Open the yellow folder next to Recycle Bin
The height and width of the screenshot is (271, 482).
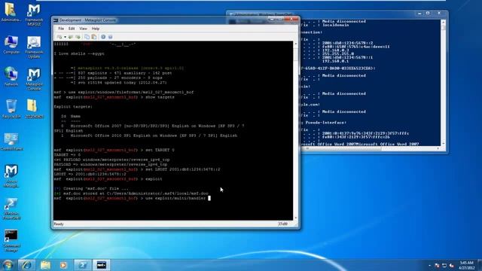tap(34, 108)
